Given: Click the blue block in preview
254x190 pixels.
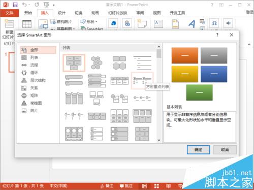Looking at the screenshot, I should pos(214,74).
